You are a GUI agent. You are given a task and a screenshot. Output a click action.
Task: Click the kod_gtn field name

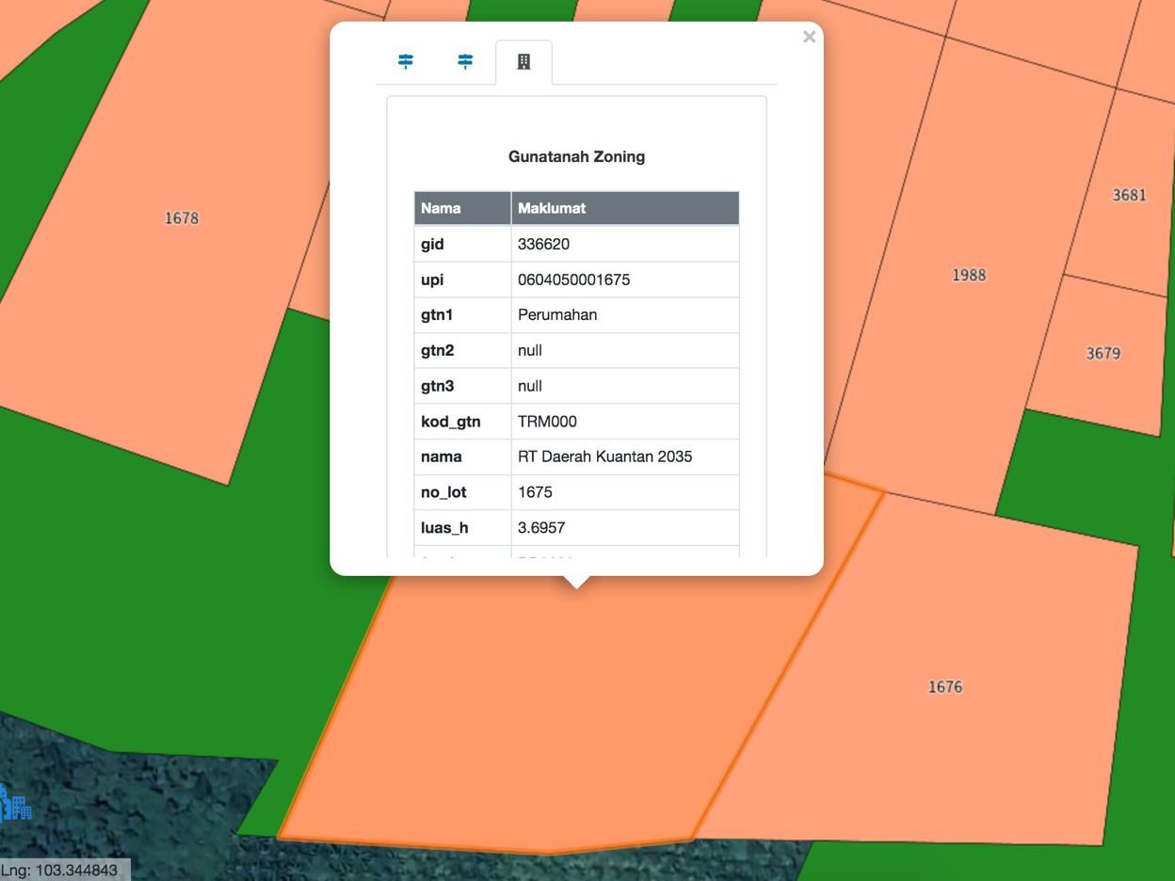(451, 422)
